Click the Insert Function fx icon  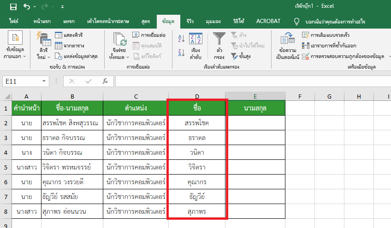pyautogui.click(x=105, y=81)
